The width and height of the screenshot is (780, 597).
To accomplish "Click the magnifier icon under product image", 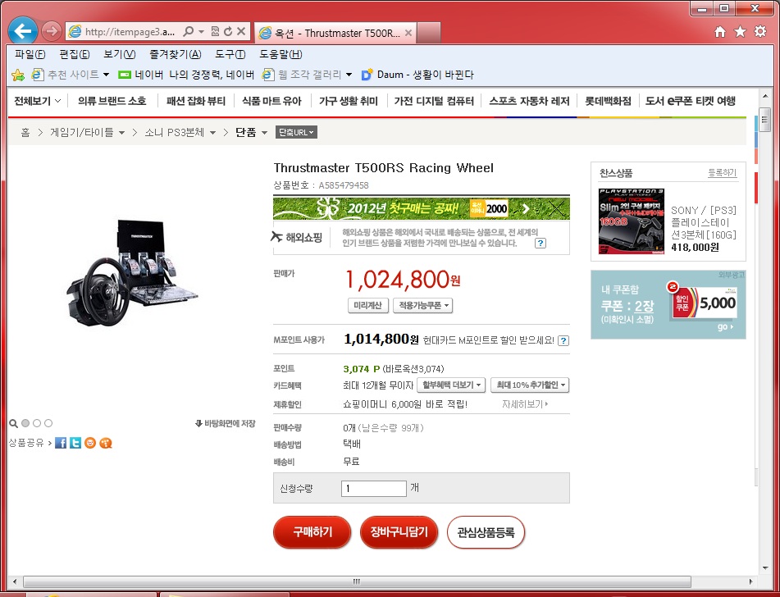I will (x=13, y=423).
